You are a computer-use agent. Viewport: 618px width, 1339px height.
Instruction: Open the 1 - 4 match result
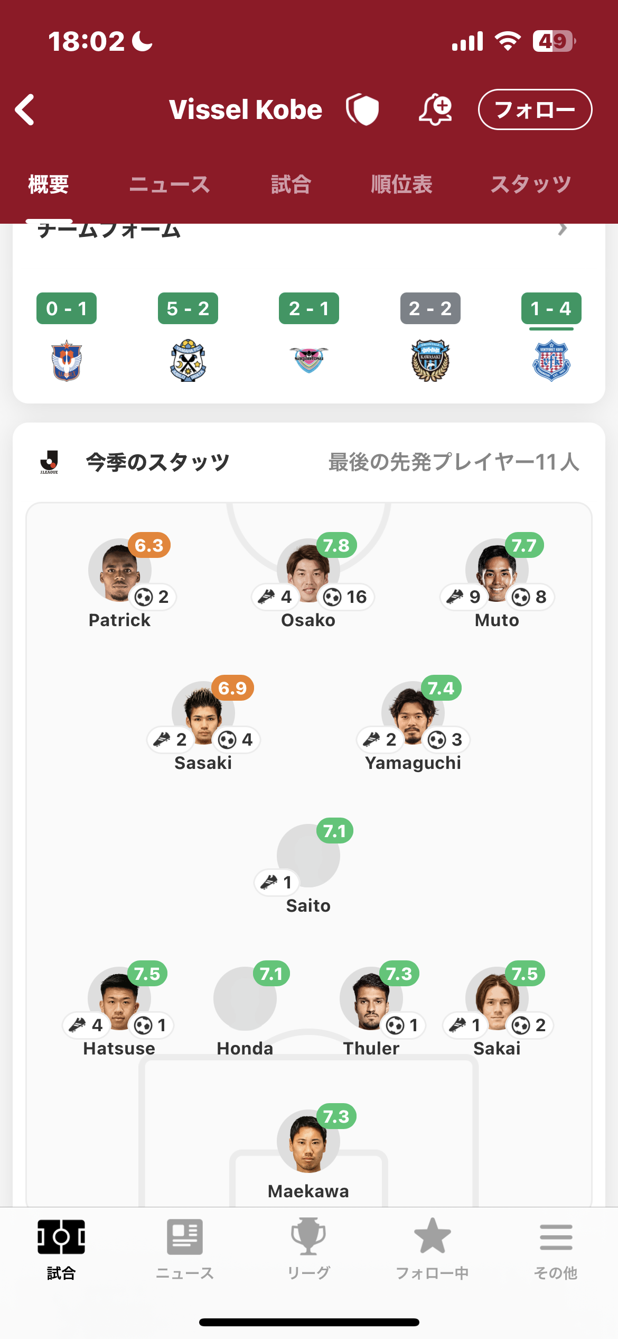(551, 308)
